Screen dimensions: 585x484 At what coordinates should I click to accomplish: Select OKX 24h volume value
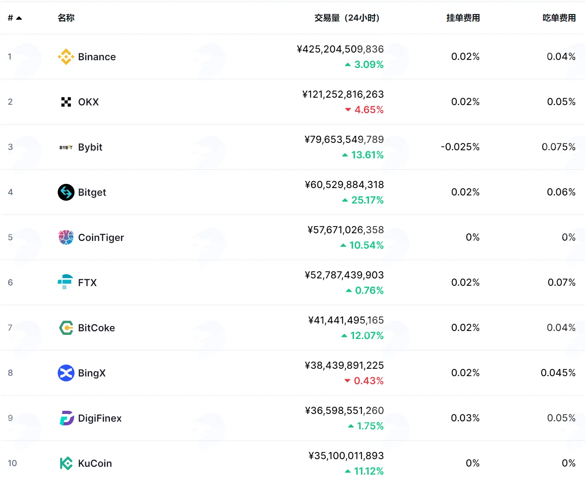343,94
